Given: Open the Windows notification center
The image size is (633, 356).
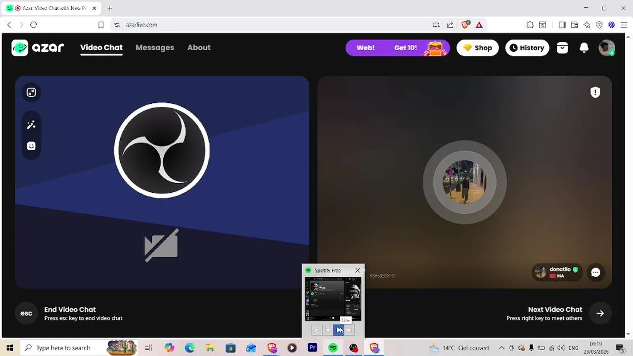Looking at the screenshot, I should 620,348.
